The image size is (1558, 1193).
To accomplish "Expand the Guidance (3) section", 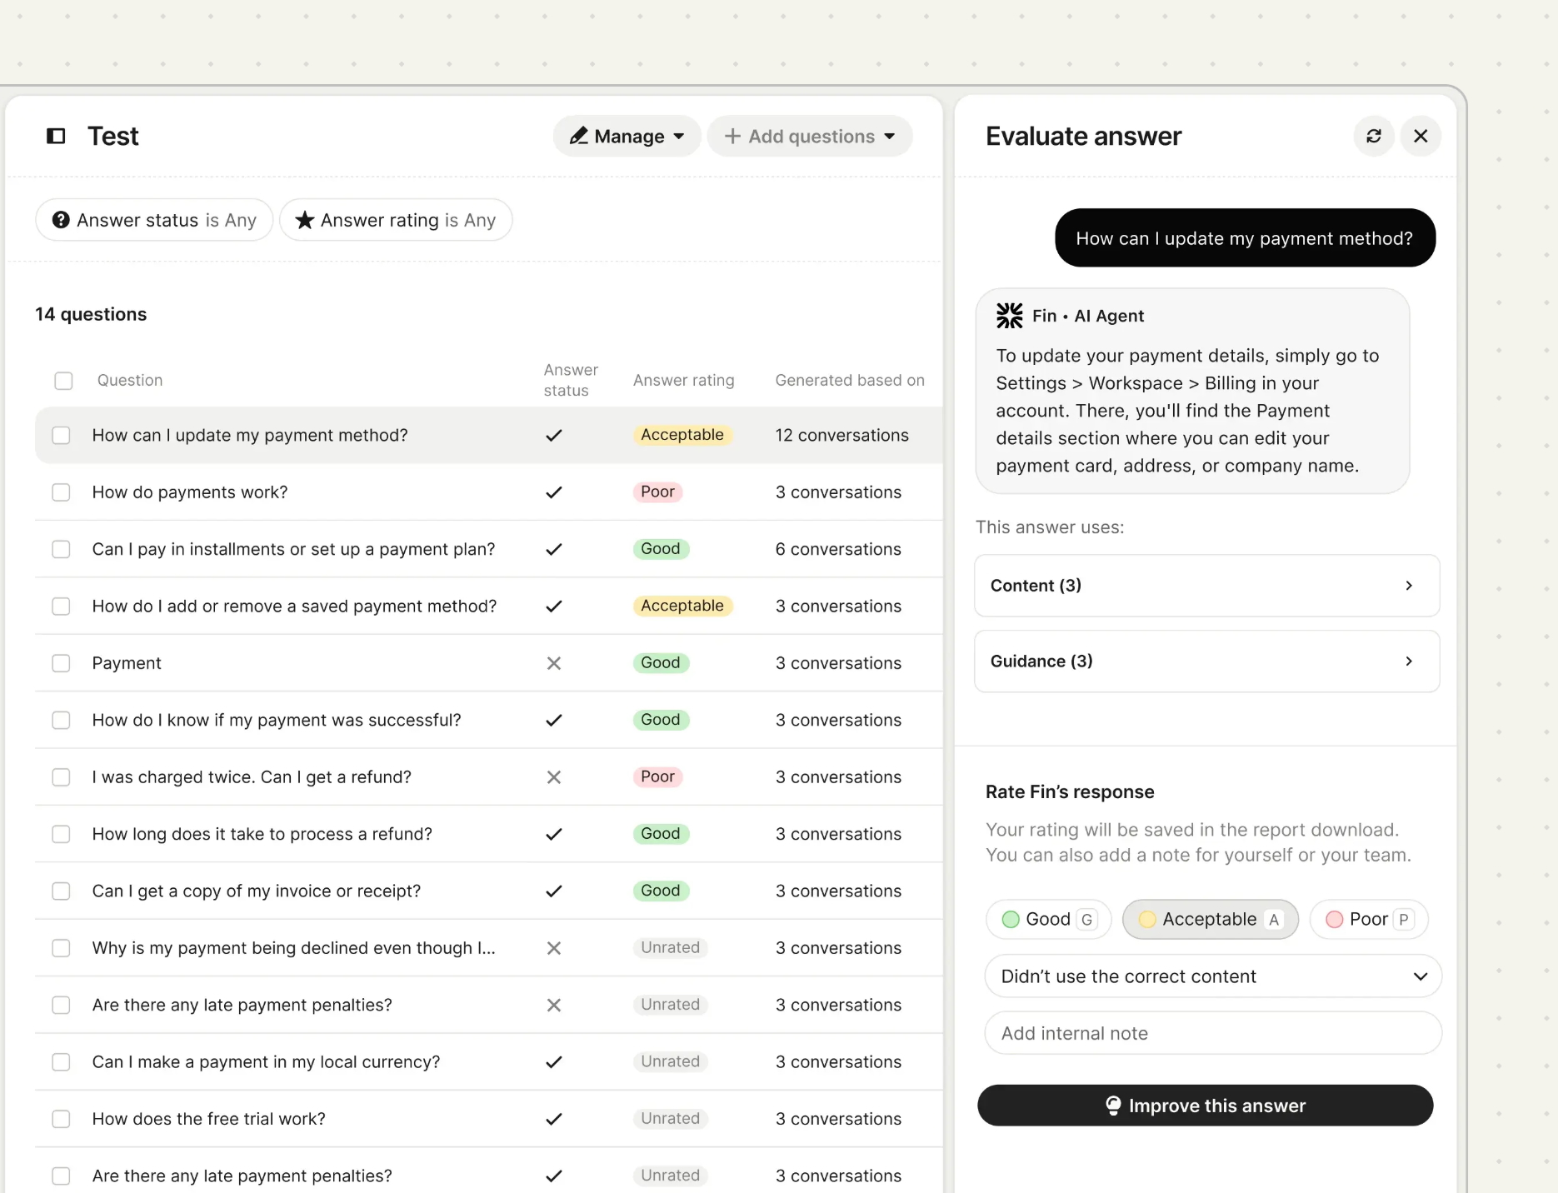I will tap(1206, 661).
